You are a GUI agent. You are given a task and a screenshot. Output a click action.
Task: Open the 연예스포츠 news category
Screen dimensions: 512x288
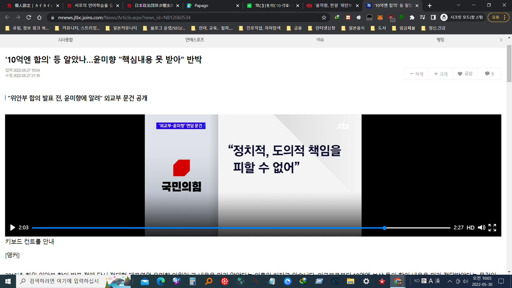pos(195,40)
